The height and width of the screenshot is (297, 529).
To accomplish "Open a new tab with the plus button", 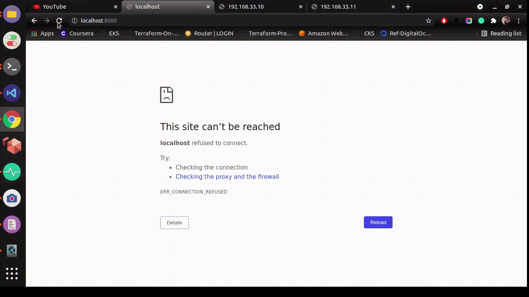I will point(408,7).
